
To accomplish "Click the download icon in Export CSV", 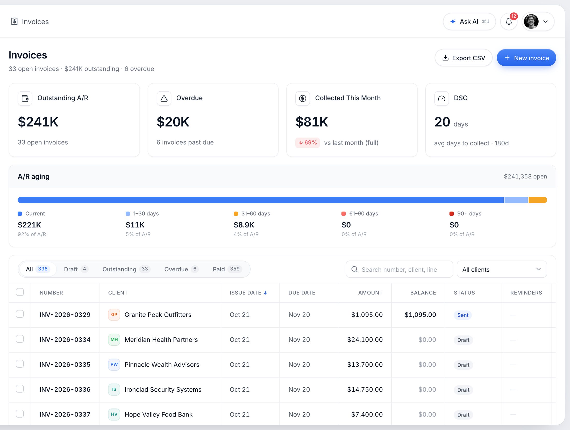I will pyautogui.click(x=445, y=58).
